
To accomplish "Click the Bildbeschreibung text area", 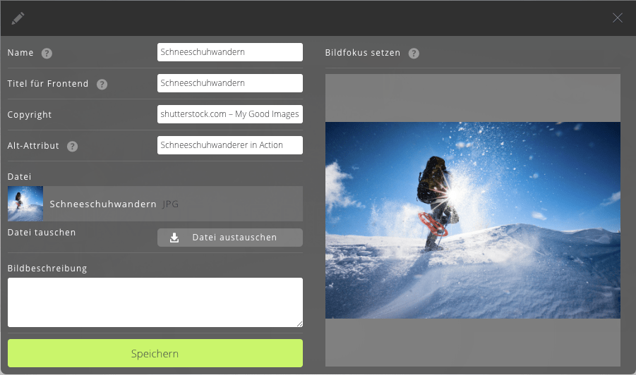I will [x=155, y=302].
